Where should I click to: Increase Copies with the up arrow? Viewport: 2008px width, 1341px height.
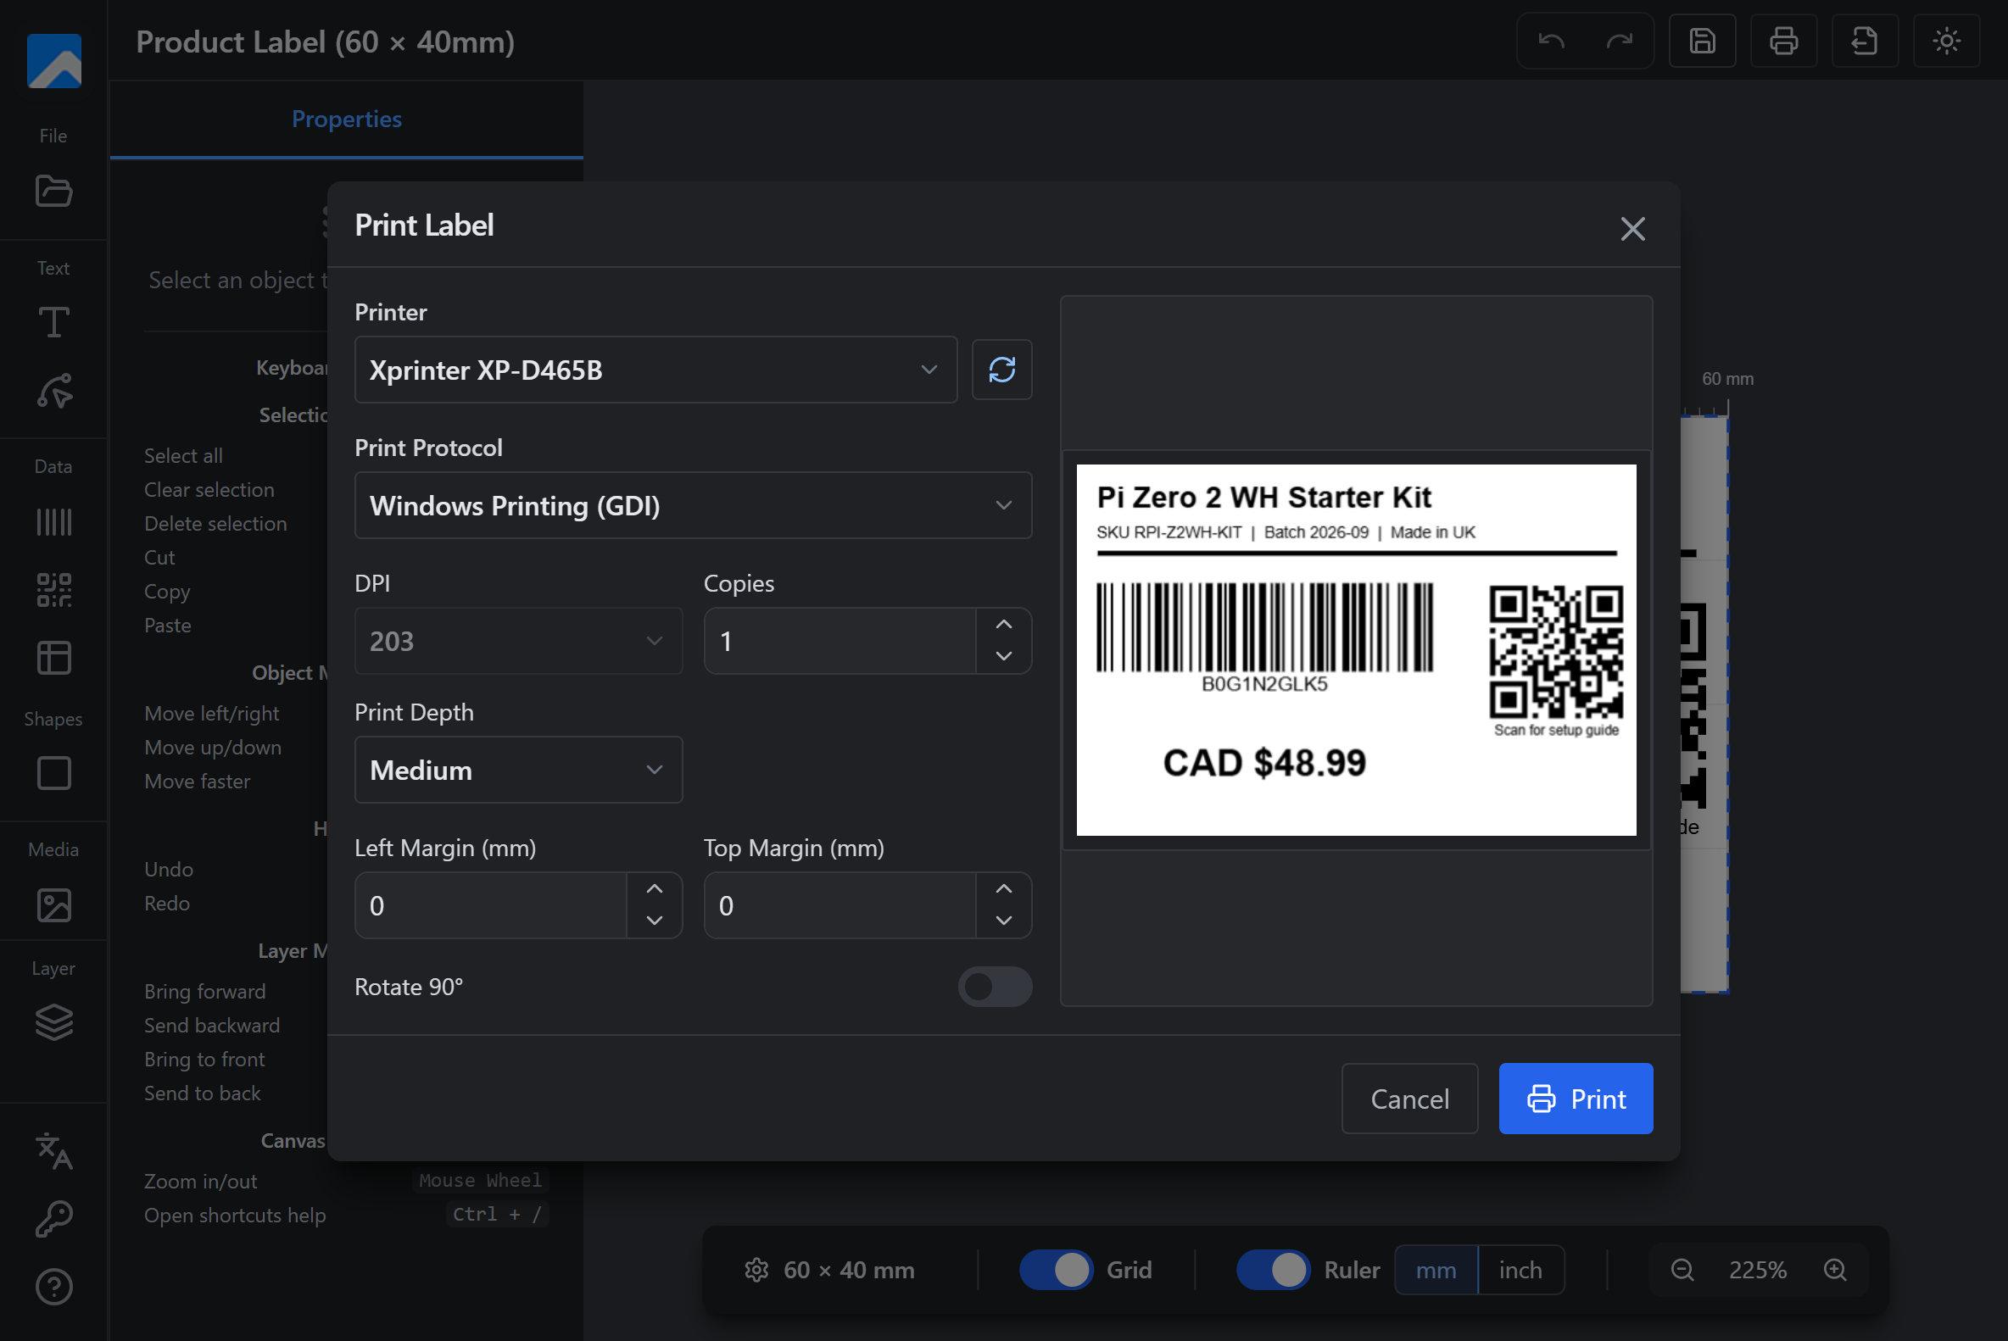pos(1003,626)
